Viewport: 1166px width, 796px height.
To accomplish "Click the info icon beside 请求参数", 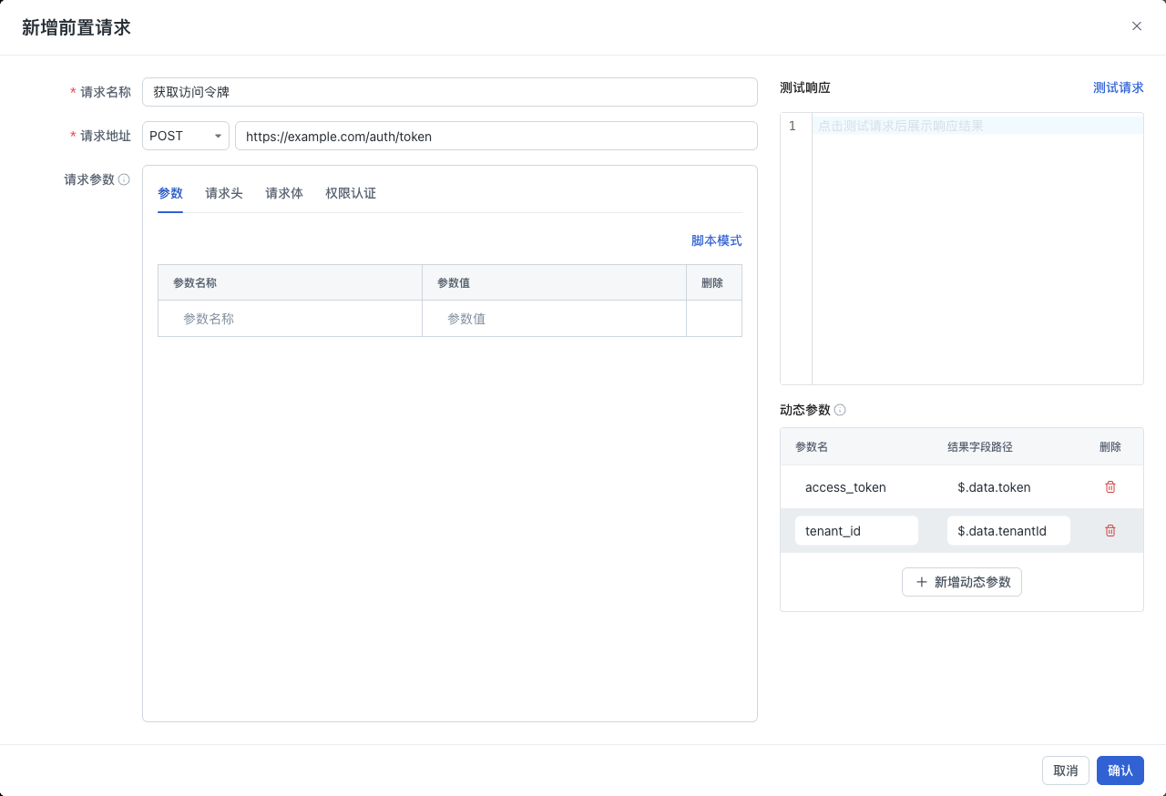I will 124,179.
